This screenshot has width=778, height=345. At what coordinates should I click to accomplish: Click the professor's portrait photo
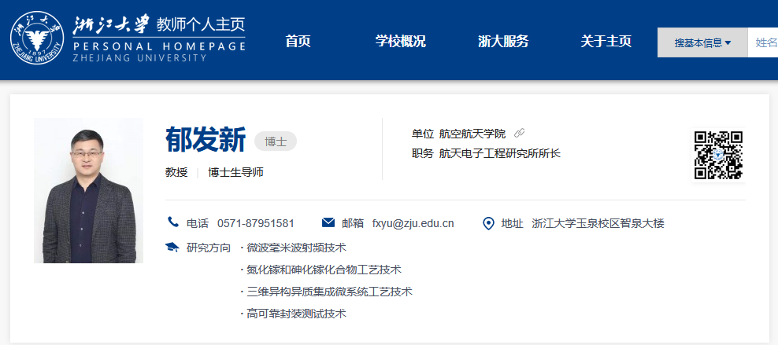(x=88, y=190)
